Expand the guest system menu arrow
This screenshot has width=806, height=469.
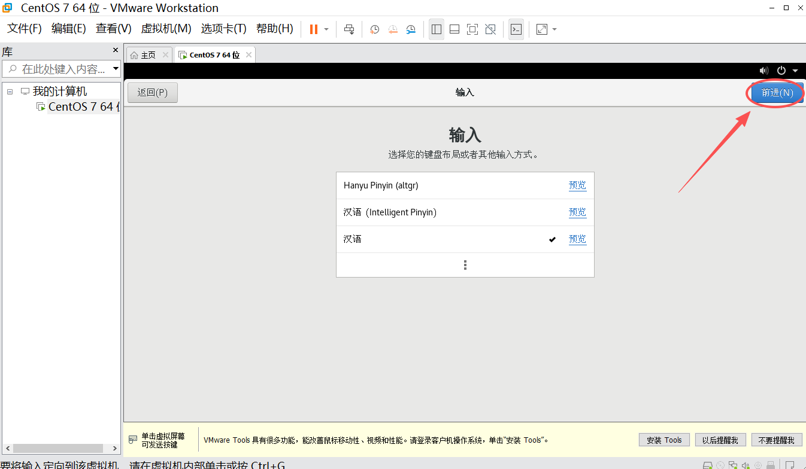[x=795, y=71]
